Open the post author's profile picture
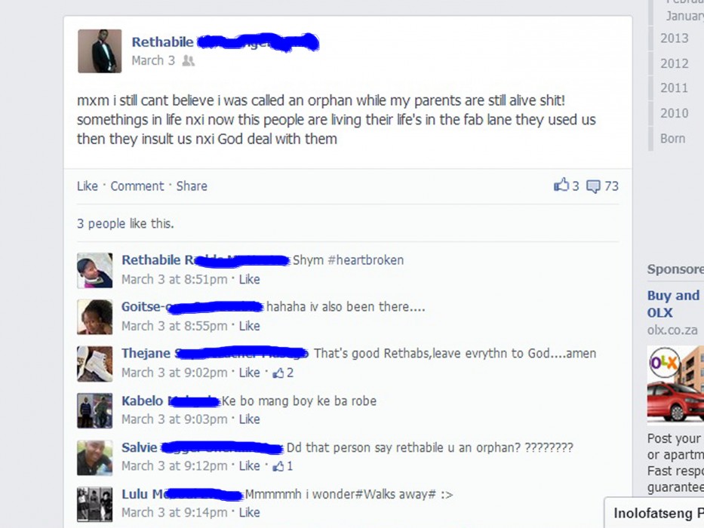The image size is (704, 528). [x=100, y=51]
